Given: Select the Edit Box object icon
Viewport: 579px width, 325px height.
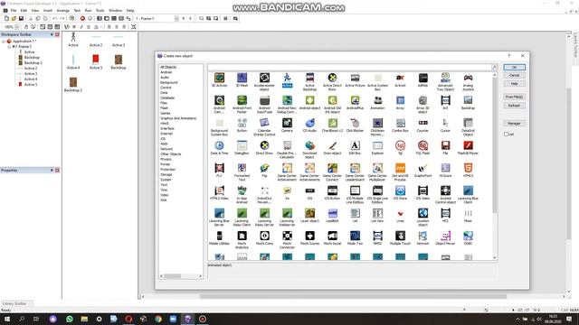Looking at the screenshot, I should coord(355,145).
